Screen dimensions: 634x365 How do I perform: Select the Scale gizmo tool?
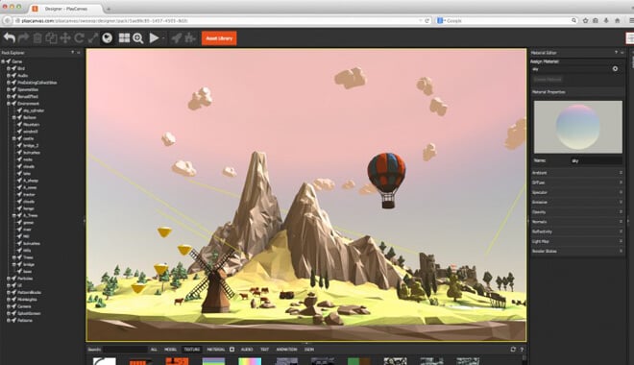tap(93, 38)
